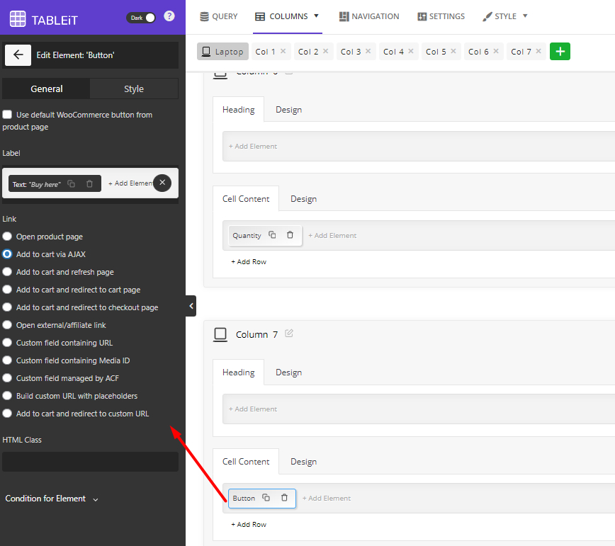Collapse the sidebar with the arrow handle
This screenshot has width=615, height=546.
click(191, 306)
